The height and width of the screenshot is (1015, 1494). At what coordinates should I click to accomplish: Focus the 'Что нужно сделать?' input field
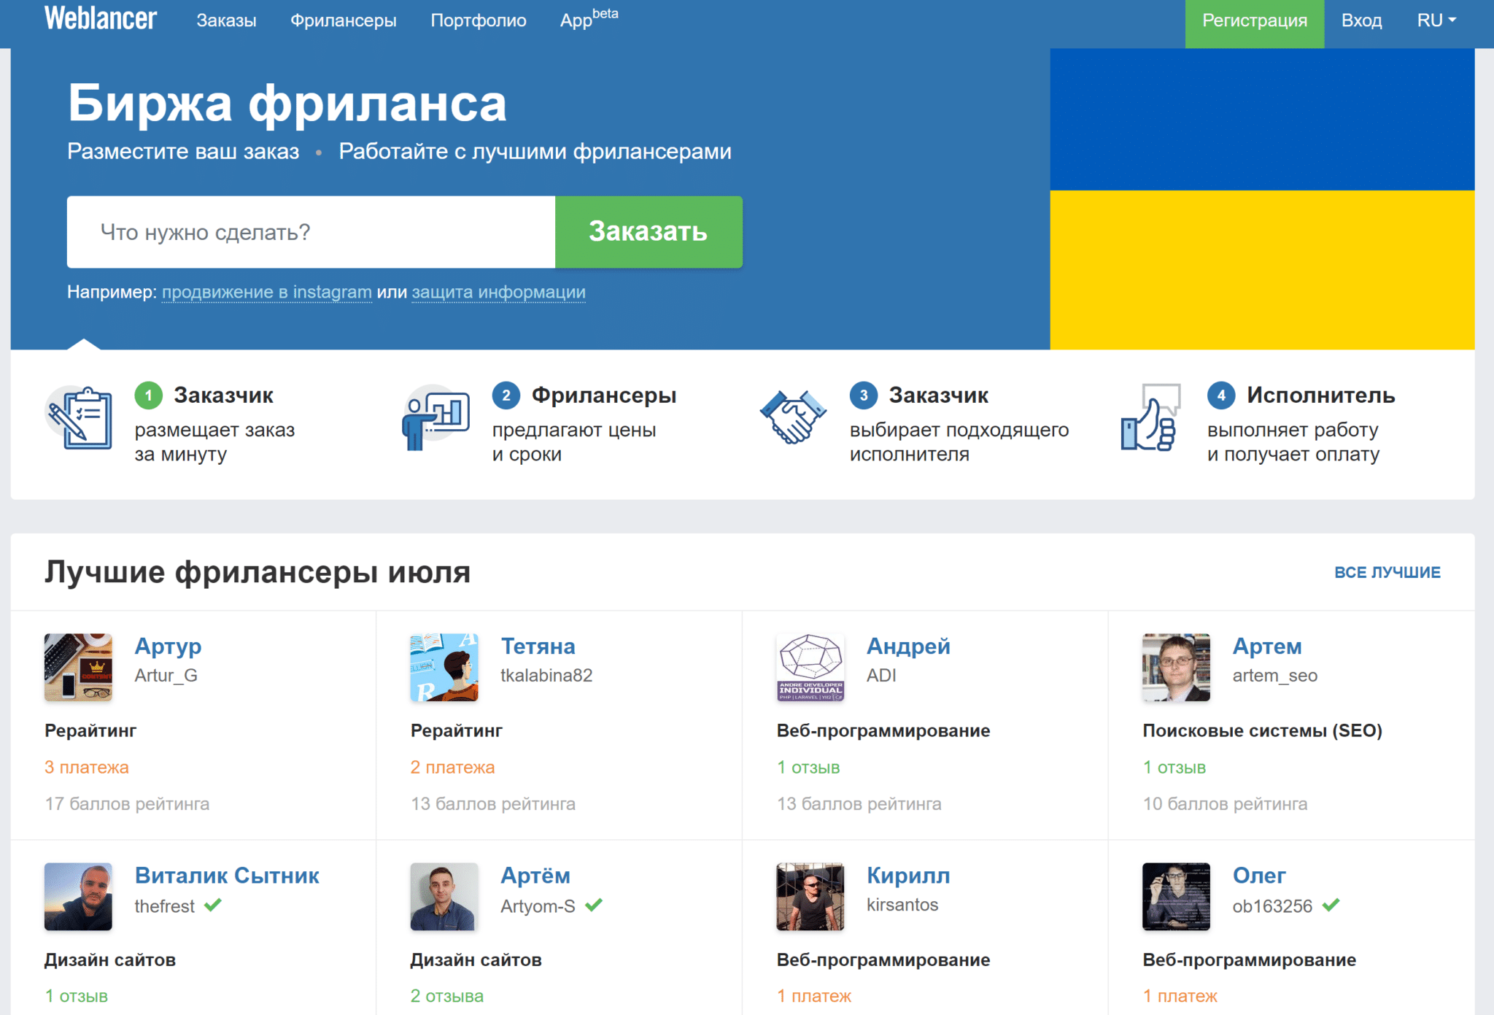(311, 232)
